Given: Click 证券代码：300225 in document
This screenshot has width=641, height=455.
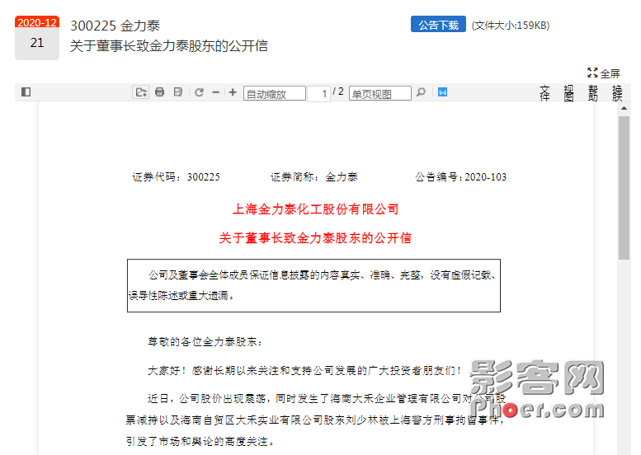Looking at the screenshot, I should pyautogui.click(x=177, y=177).
